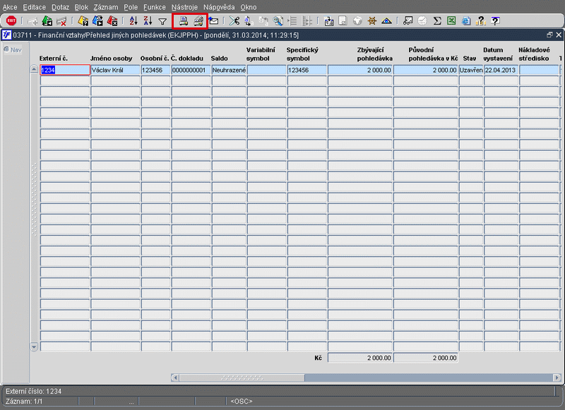Screen dimensions: 565x410
Task: Click the envelope mail icon
Action: (213, 21)
